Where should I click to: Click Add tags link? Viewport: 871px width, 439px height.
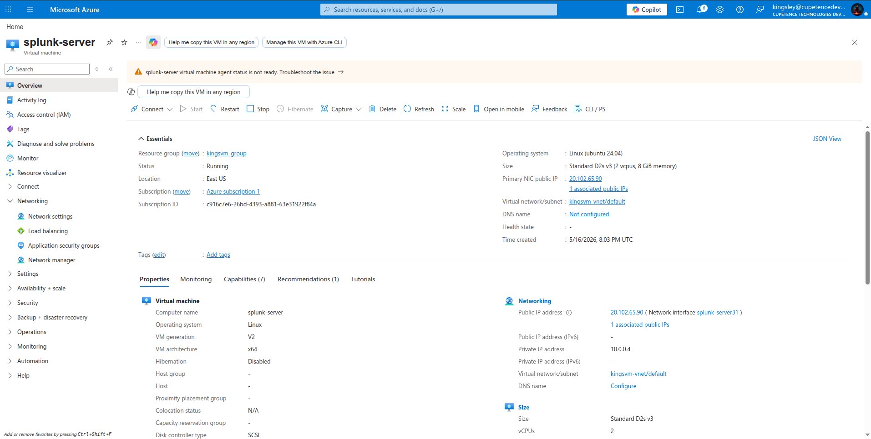[218, 255]
